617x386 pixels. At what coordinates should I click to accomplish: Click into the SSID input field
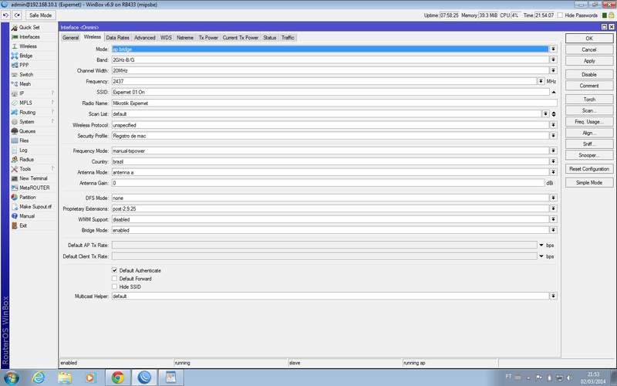(x=331, y=92)
